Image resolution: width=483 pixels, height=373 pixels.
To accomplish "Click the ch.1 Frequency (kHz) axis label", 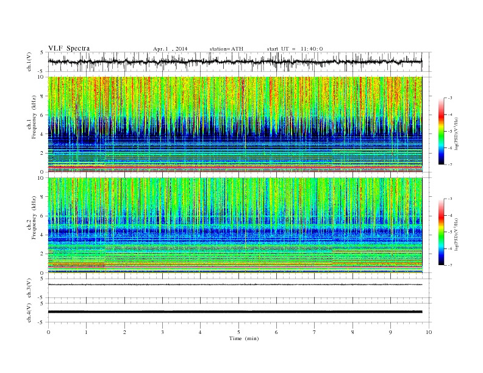I will (x=32, y=117).
